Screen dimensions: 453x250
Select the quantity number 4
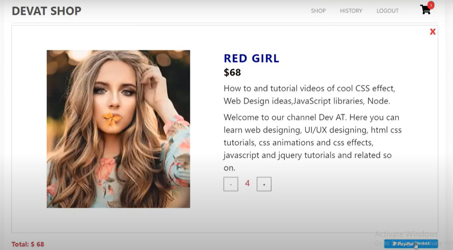click(247, 183)
